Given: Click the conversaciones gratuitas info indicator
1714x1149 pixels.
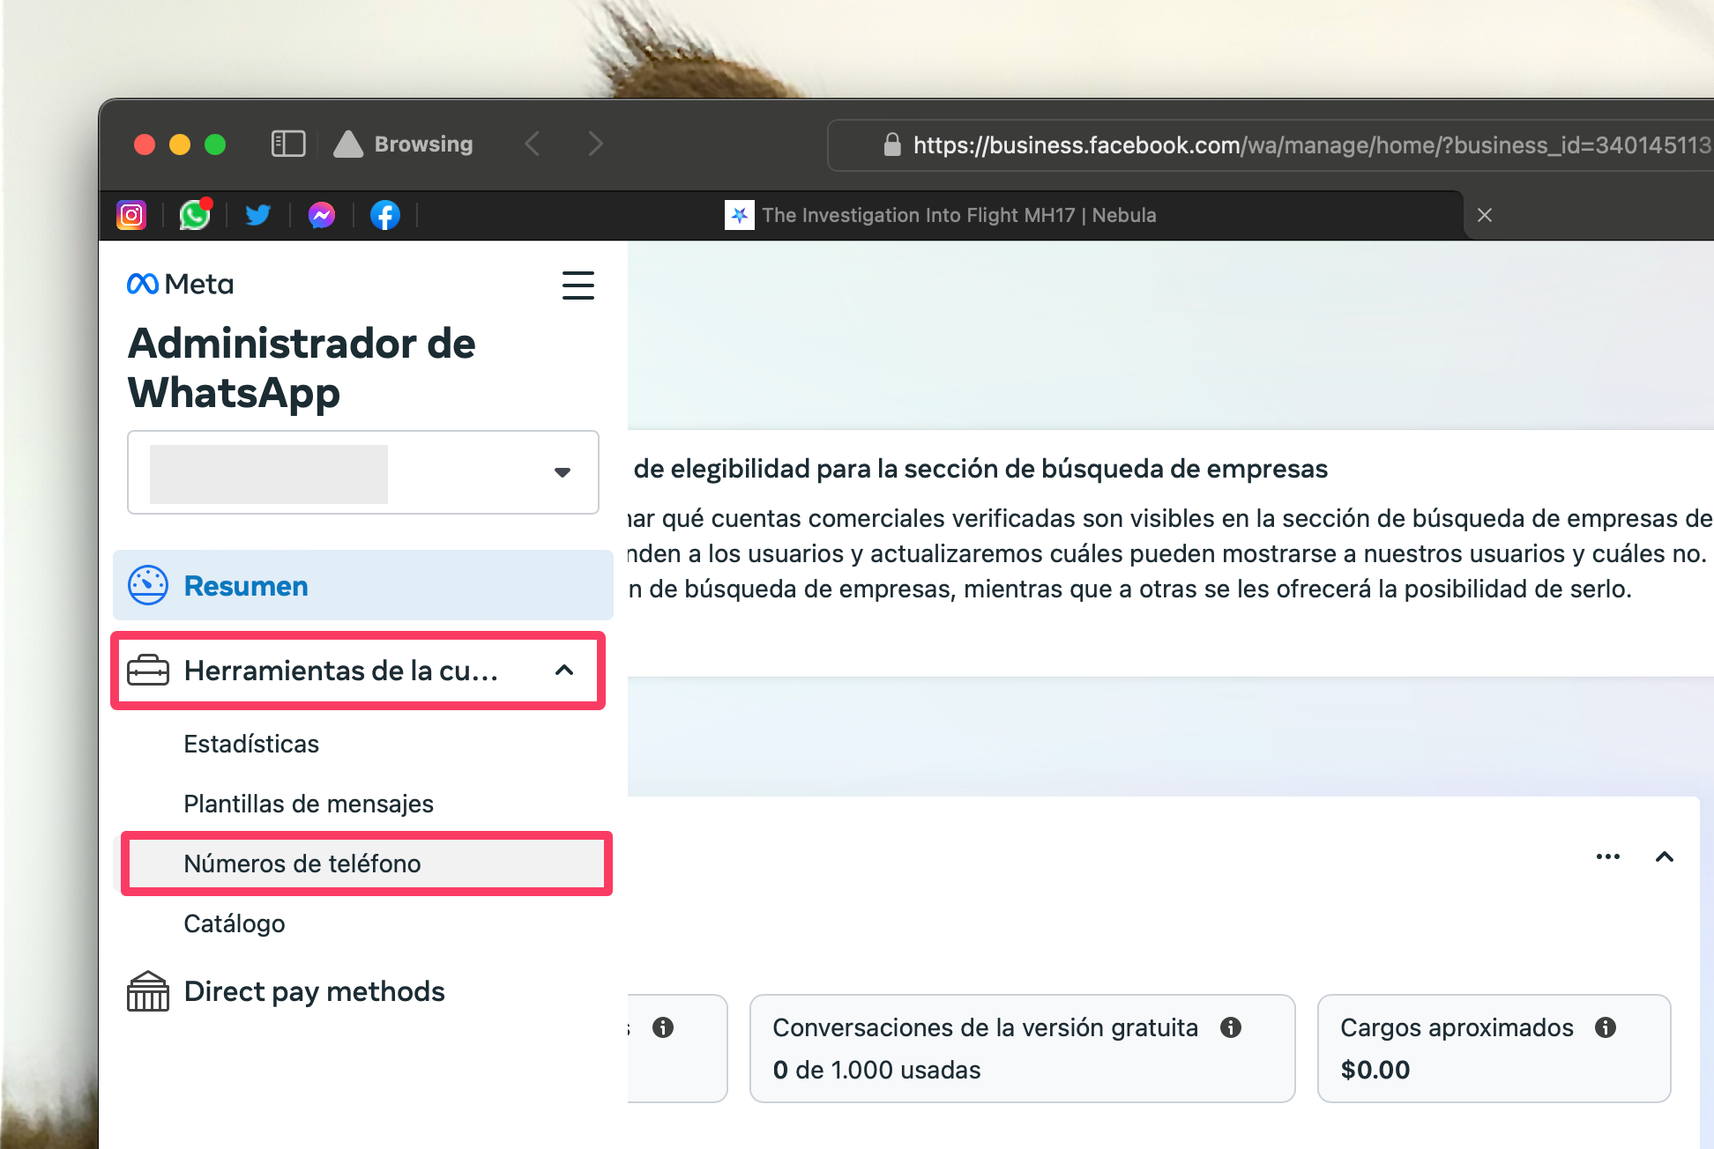Looking at the screenshot, I should click(1232, 1027).
